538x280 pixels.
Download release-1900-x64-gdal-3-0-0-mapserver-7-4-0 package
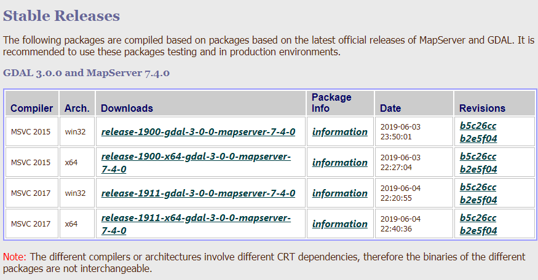(196, 157)
